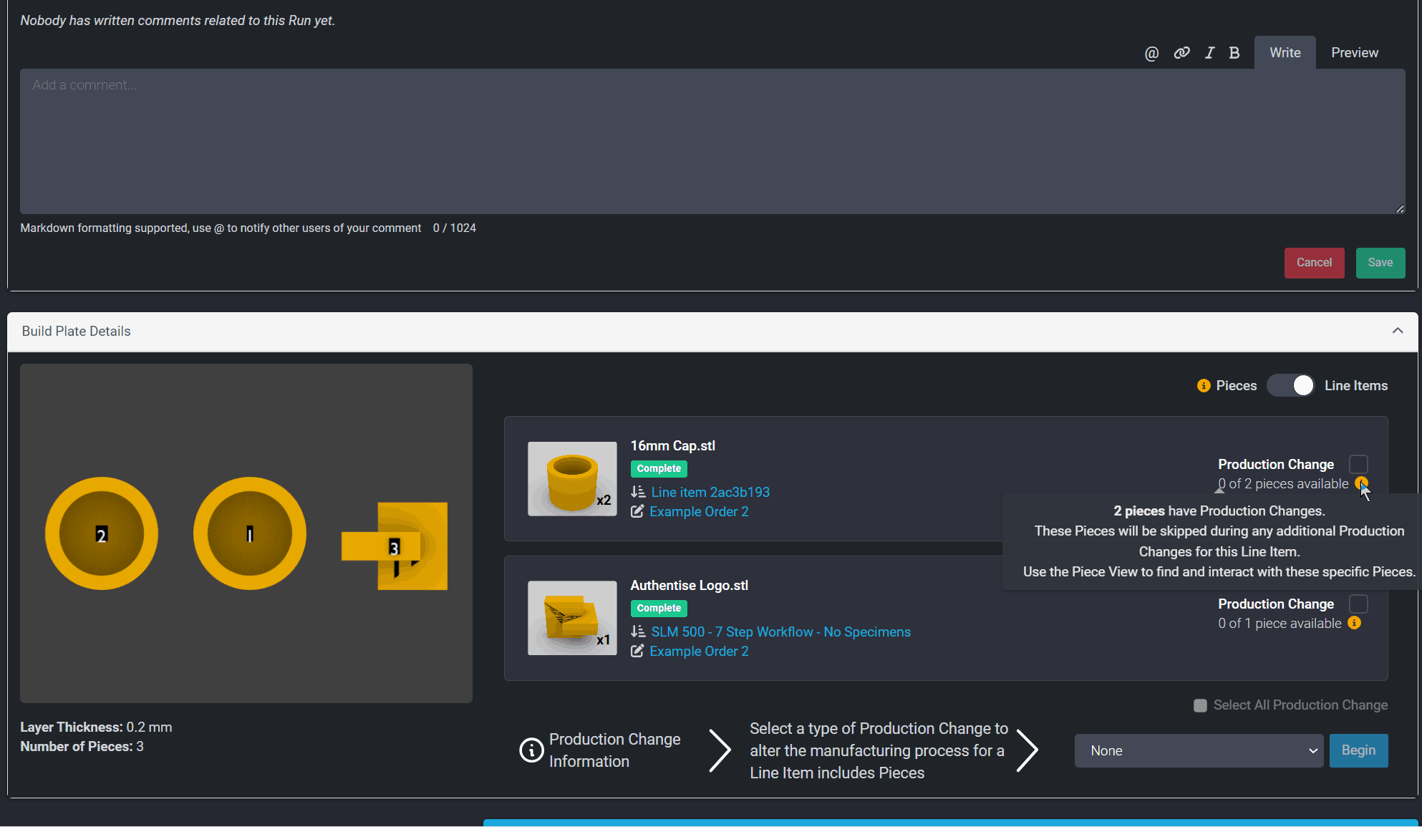
Task: Insert a link with chain icon
Action: click(1181, 53)
